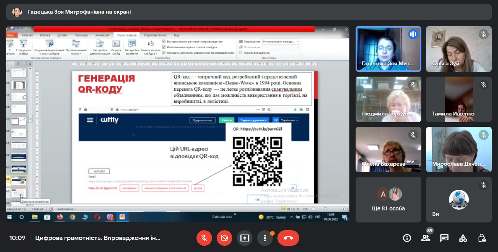498x252 pixels.
Task: Switch to the 'Рецензирование' ribbon tab
Action: [155, 35]
